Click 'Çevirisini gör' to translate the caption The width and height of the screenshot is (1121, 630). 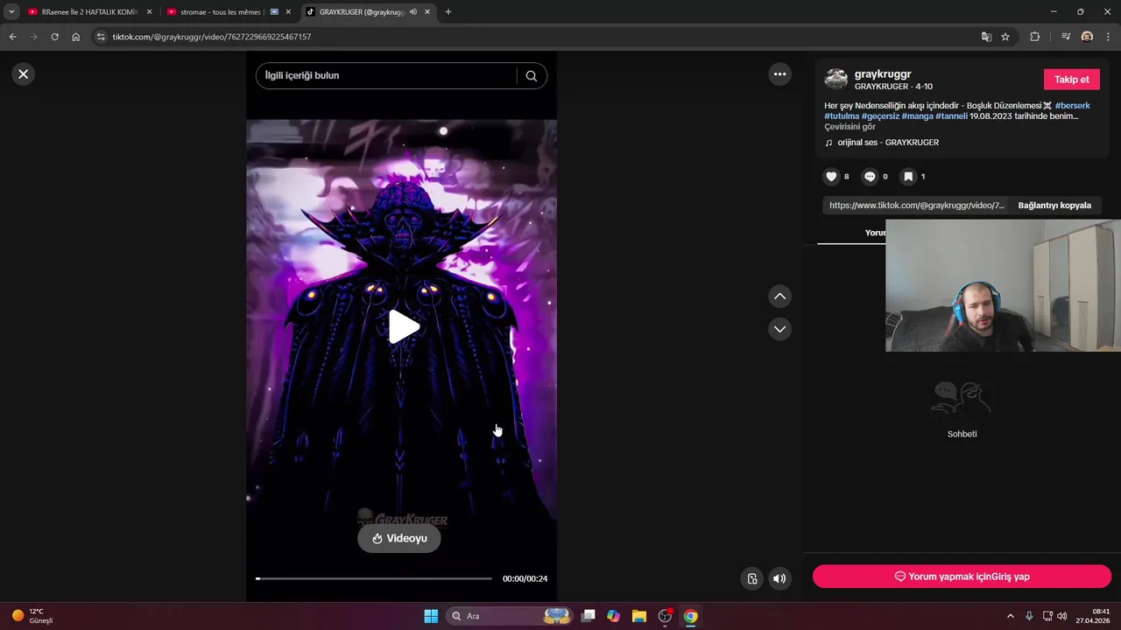tap(850, 127)
